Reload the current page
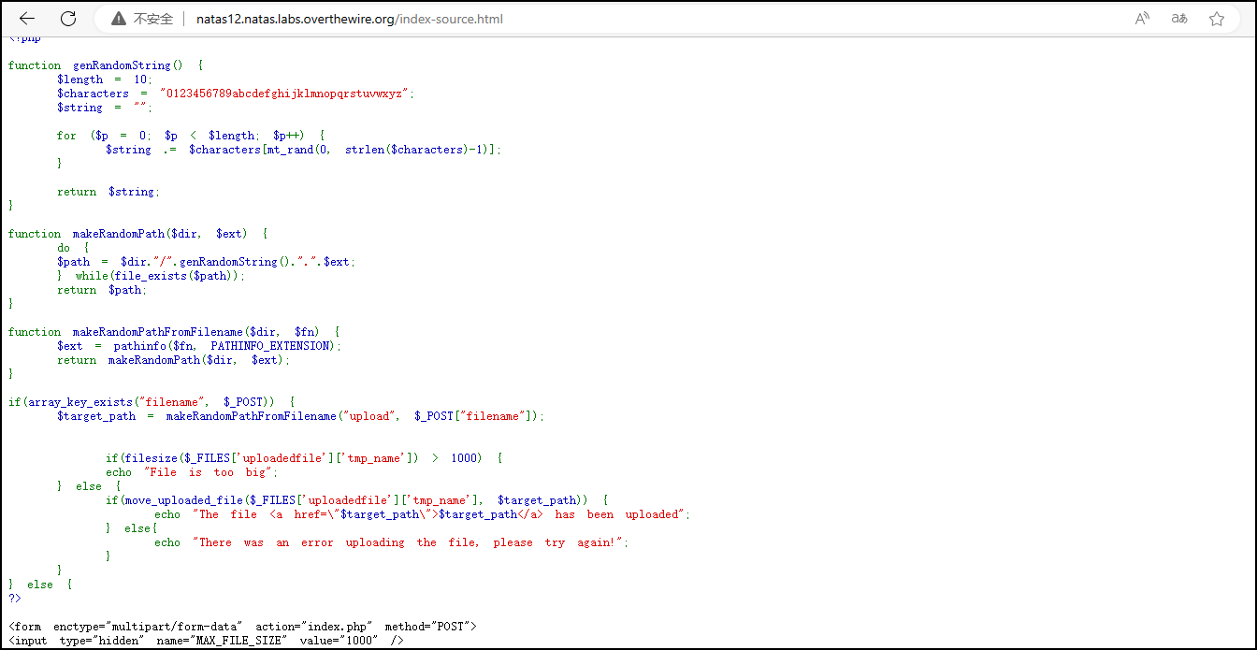This screenshot has width=1257, height=650. pos(68,19)
